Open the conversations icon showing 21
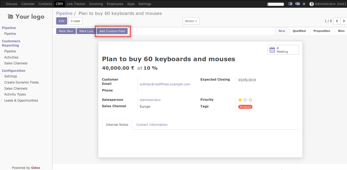The width and height of the screenshot is (347, 170). click(298, 4)
